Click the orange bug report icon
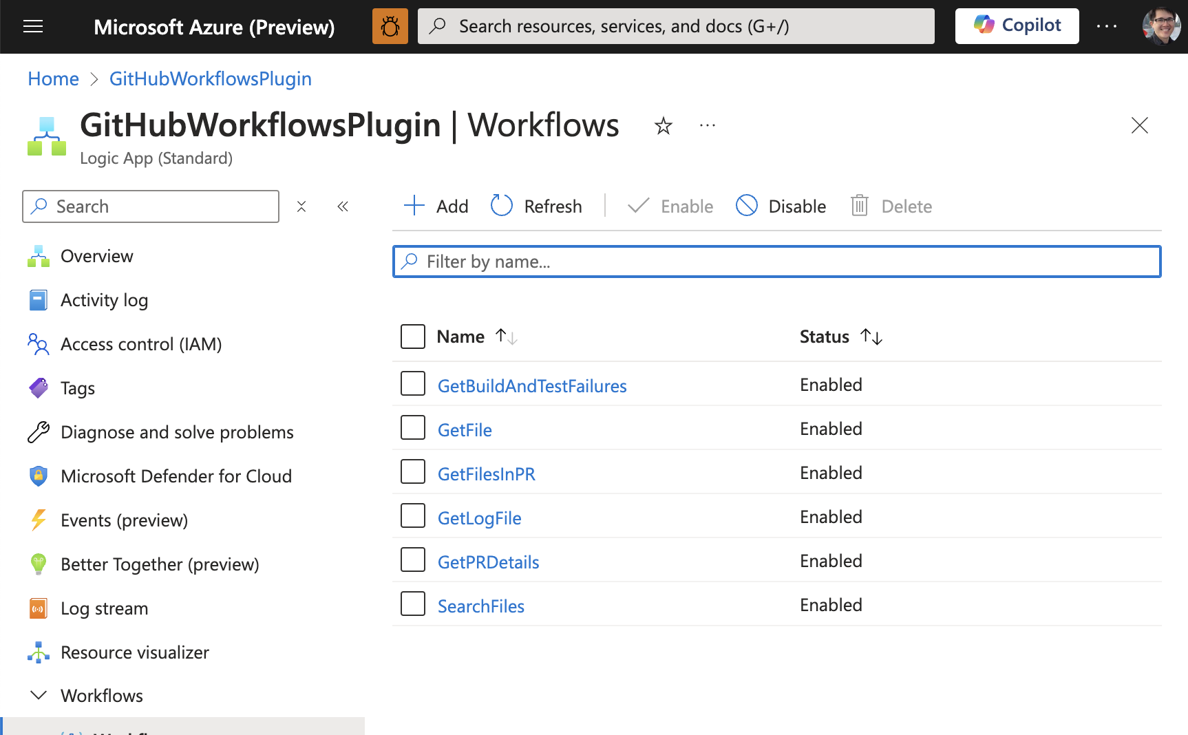Screen dimensions: 1188x735 tap(390, 27)
